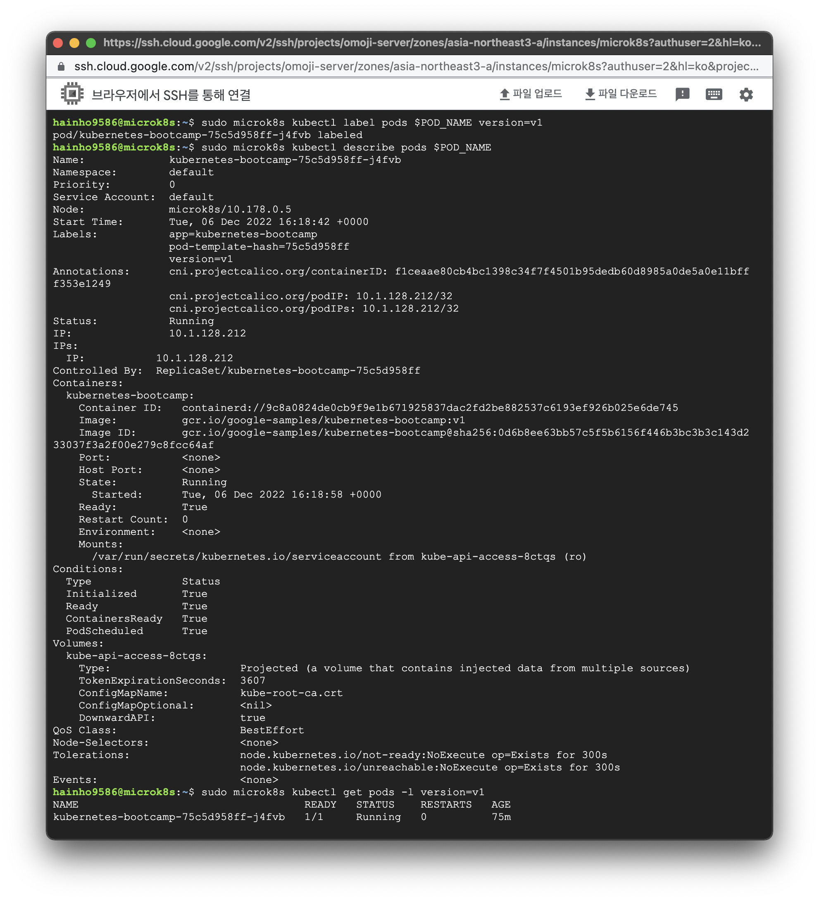This screenshot has width=819, height=901.
Task: Open the settings gear menu
Action: (x=746, y=94)
